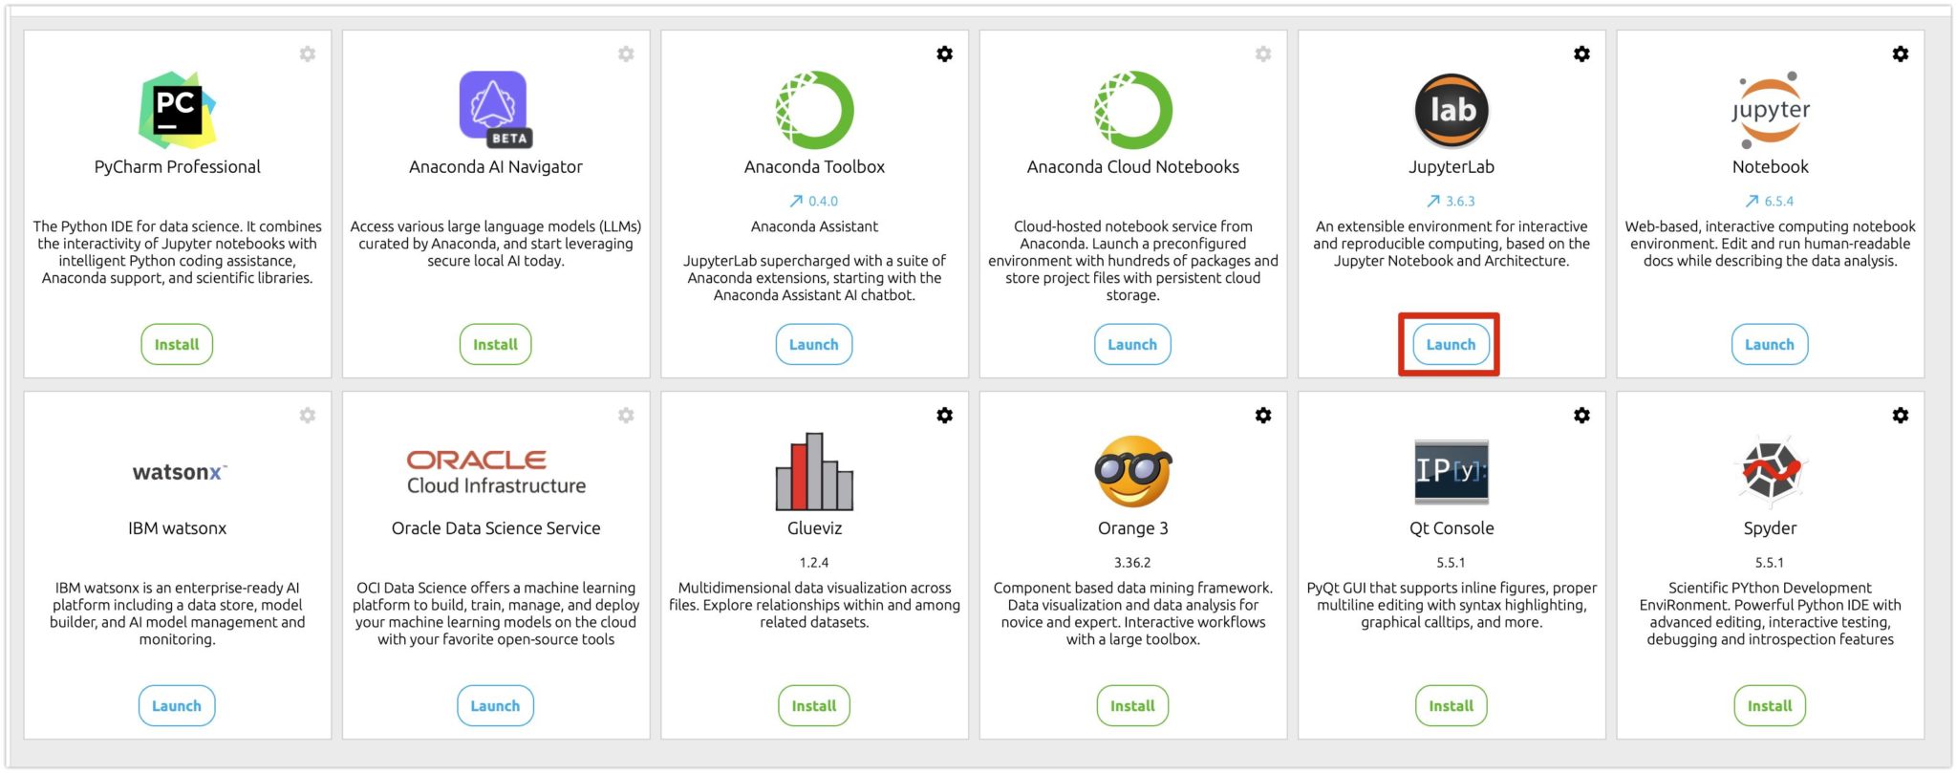Launch Jupyter Notebook
This screenshot has width=1957, height=773.
(x=1769, y=345)
